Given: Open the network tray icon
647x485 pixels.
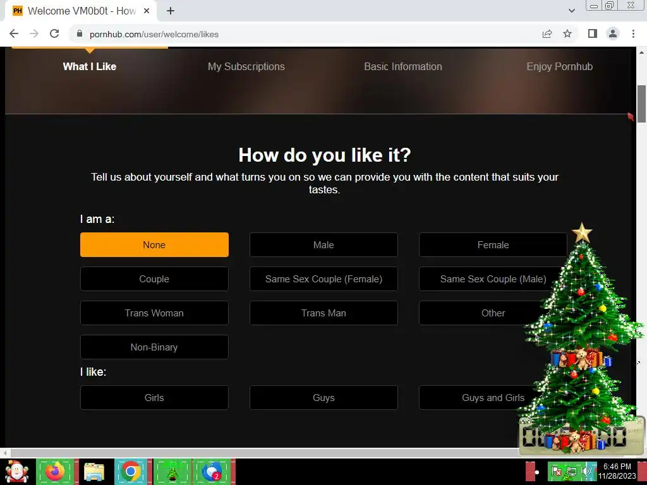Looking at the screenshot, I should coord(571,471).
